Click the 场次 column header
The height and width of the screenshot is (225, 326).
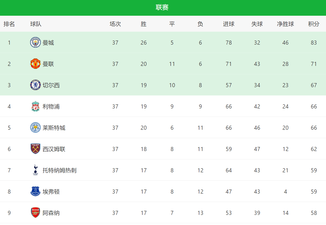[115, 24]
